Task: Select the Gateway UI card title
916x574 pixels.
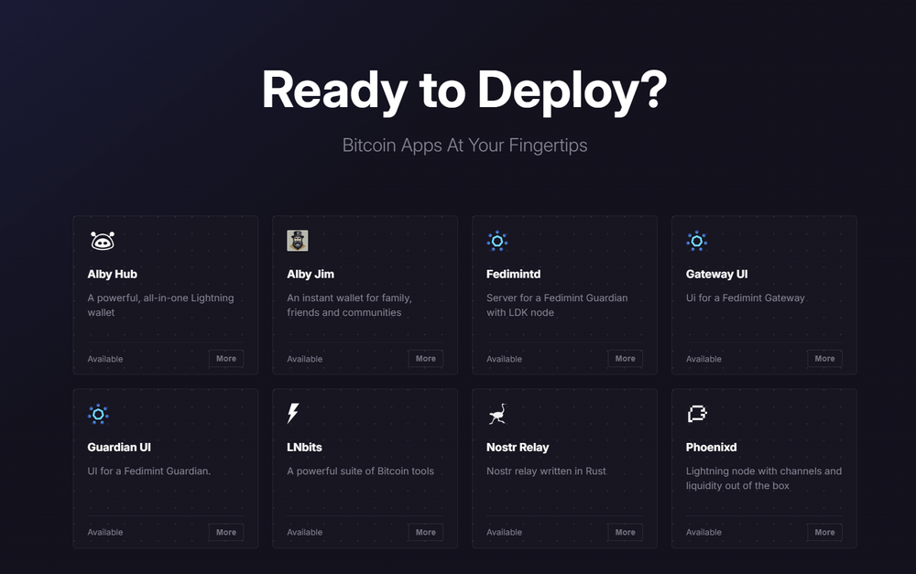Action: point(717,274)
